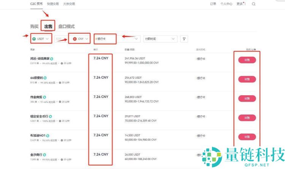Switch to 快捷交易 tab
The height and width of the screenshot is (169, 285).
coord(53,4)
